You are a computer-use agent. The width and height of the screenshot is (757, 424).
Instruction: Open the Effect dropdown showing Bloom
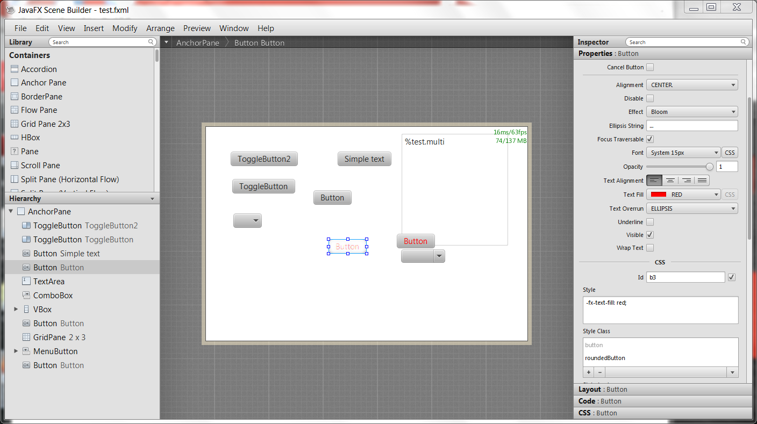[x=691, y=112]
